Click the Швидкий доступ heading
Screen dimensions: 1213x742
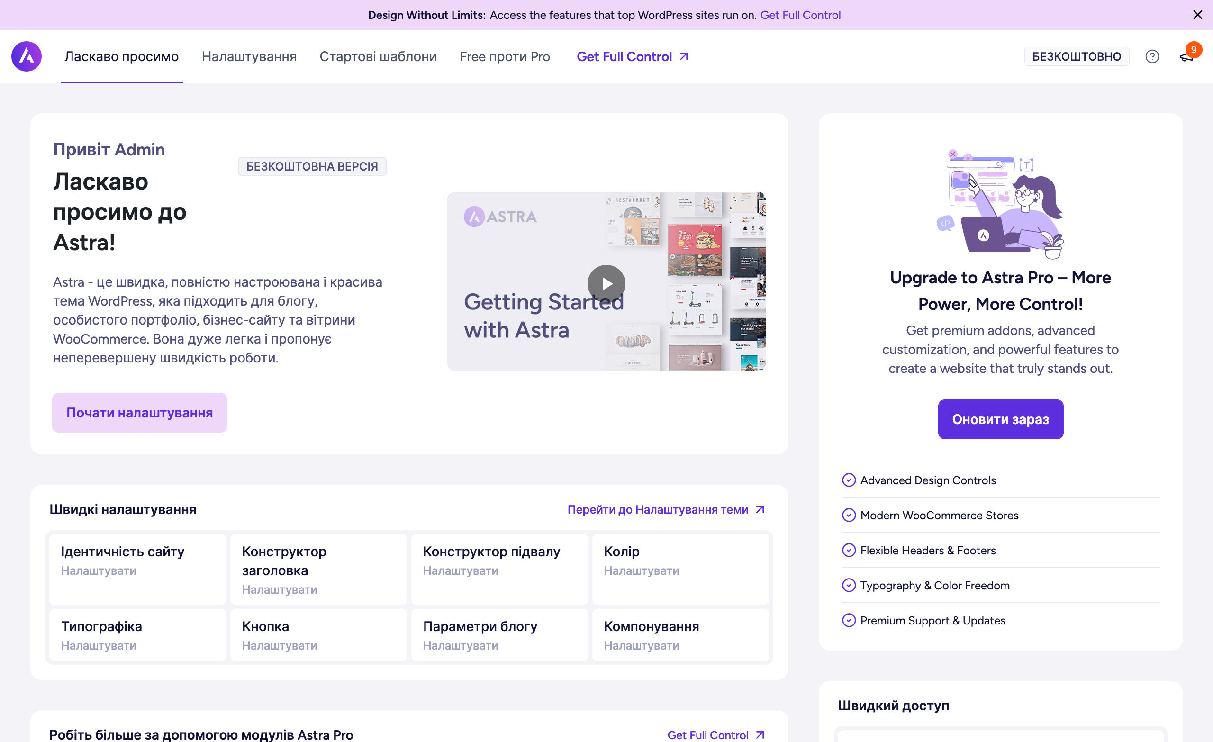coord(893,705)
